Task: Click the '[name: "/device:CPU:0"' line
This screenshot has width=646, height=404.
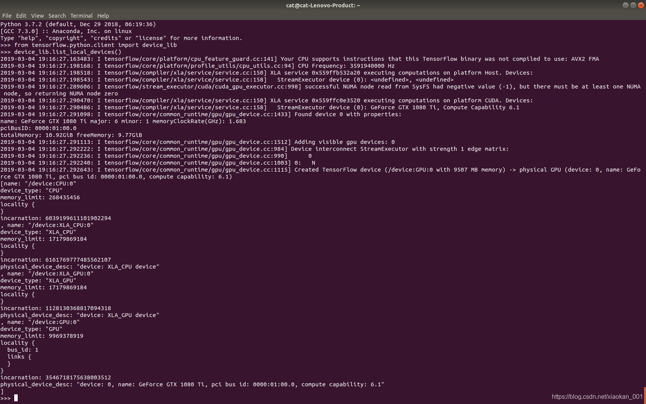Action: (38, 184)
